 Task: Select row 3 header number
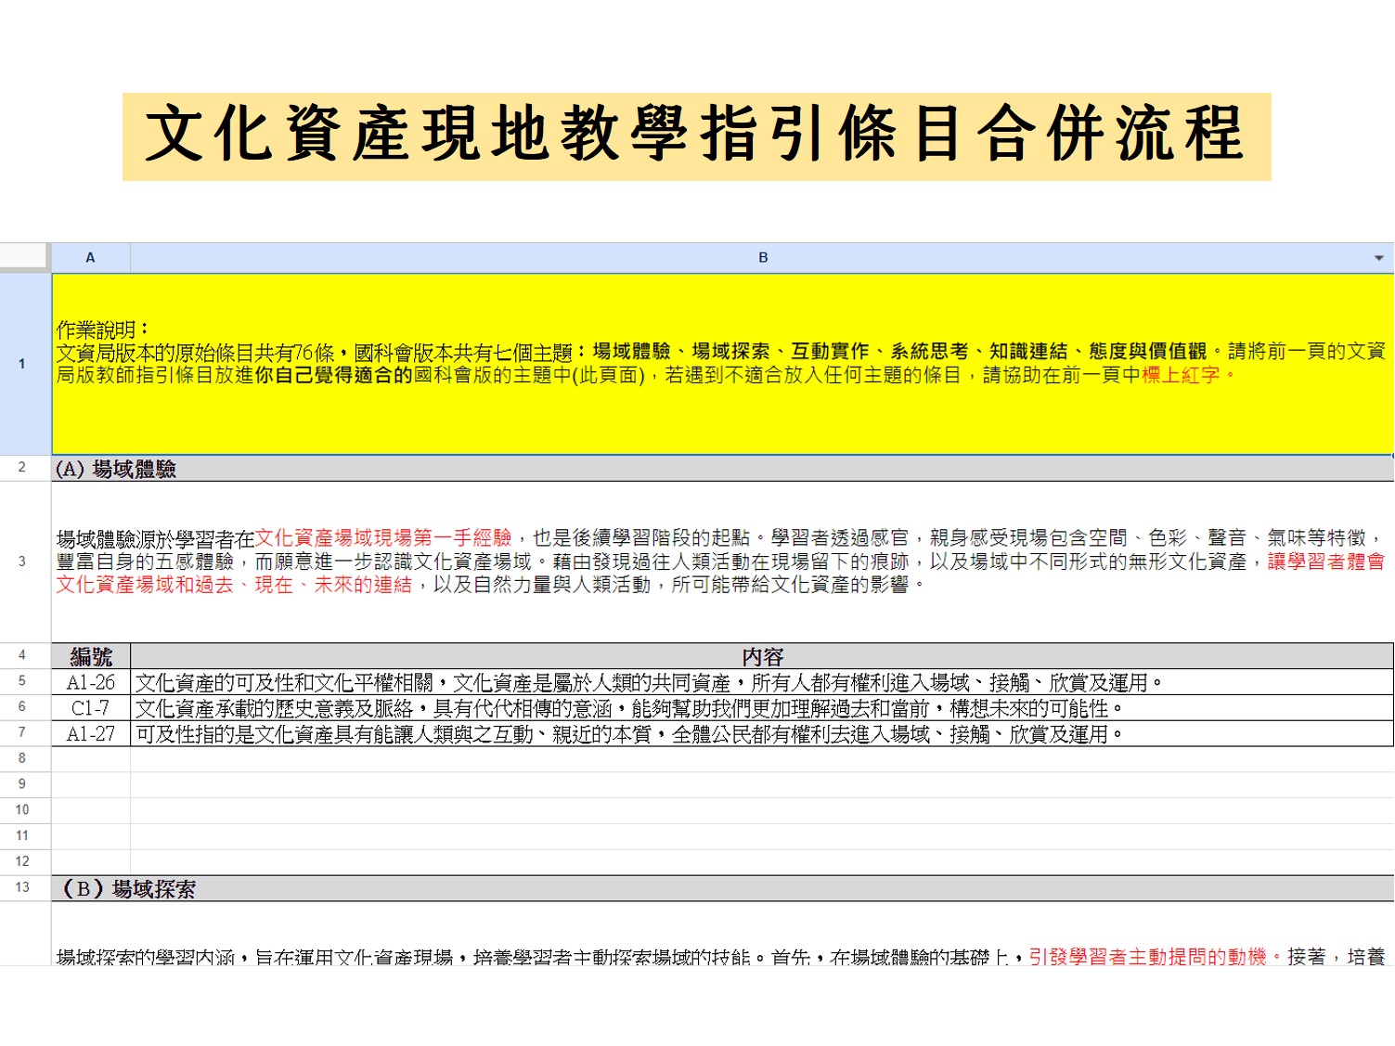pos(23,562)
